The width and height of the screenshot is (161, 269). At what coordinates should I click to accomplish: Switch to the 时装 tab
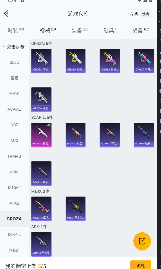[x=16, y=30]
